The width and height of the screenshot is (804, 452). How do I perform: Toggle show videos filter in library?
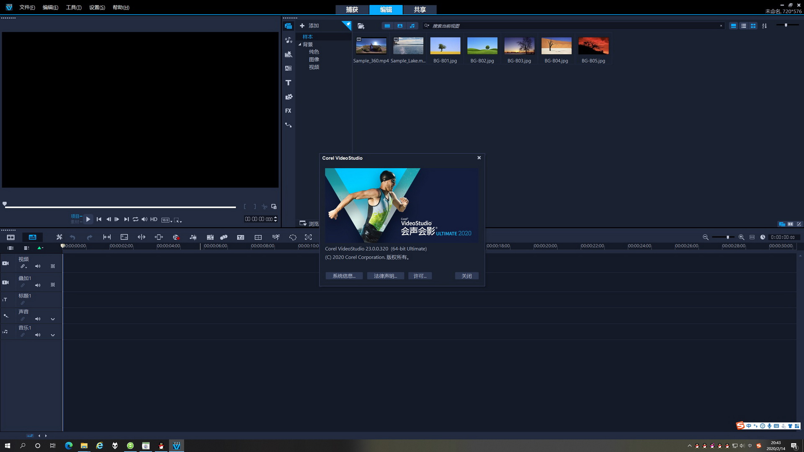click(387, 26)
